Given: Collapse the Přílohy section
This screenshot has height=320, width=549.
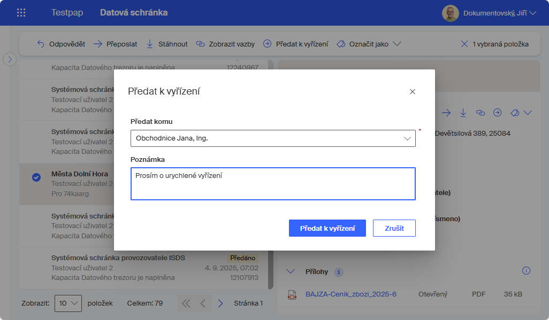Looking at the screenshot, I should point(291,271).
